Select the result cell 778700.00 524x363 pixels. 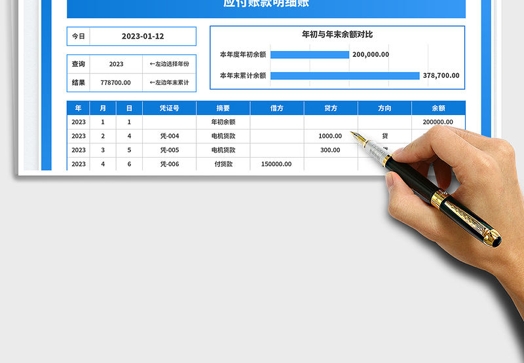tap(116, 83)
